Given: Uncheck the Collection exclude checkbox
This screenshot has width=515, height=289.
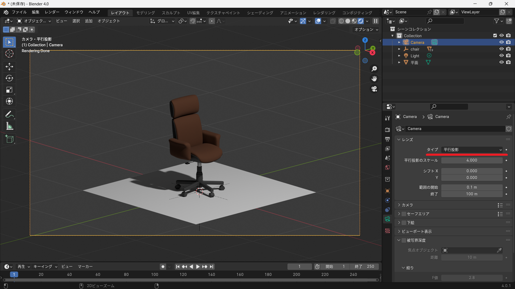Looking at the screenshot, I should [495, 36].
